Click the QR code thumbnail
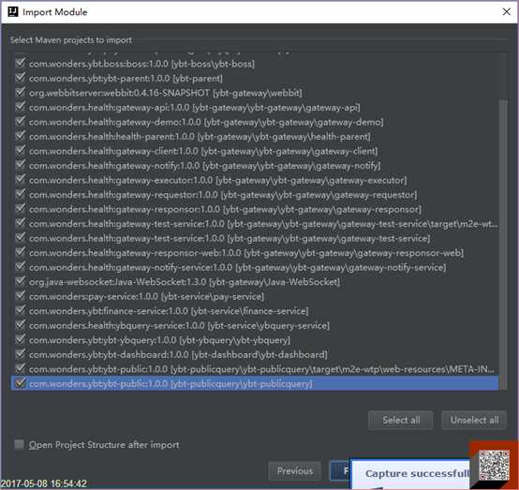This screenshot has height=490, width=519. (x=494, y=465)
